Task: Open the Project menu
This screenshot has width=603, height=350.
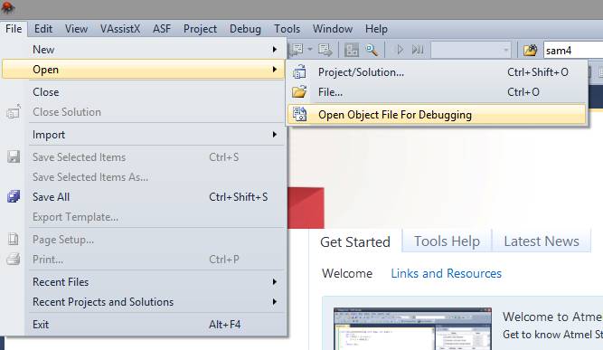Action: [200, 29]
